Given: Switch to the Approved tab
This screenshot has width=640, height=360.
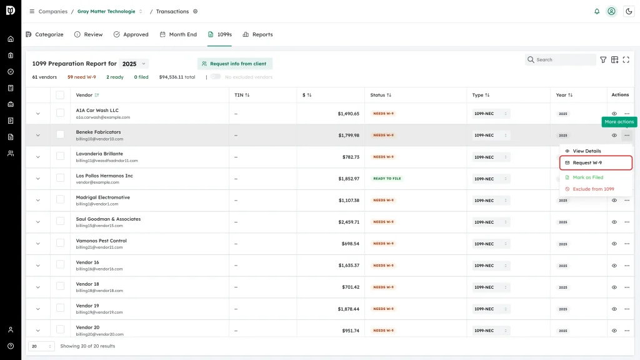Looking at the screenshot, I should 131,35.
